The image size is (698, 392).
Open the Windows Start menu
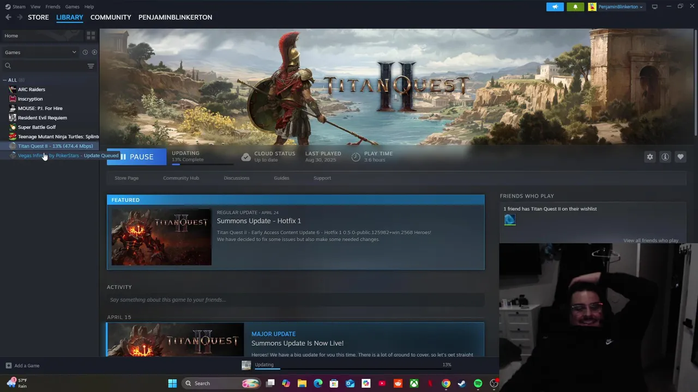pos(172,383)
